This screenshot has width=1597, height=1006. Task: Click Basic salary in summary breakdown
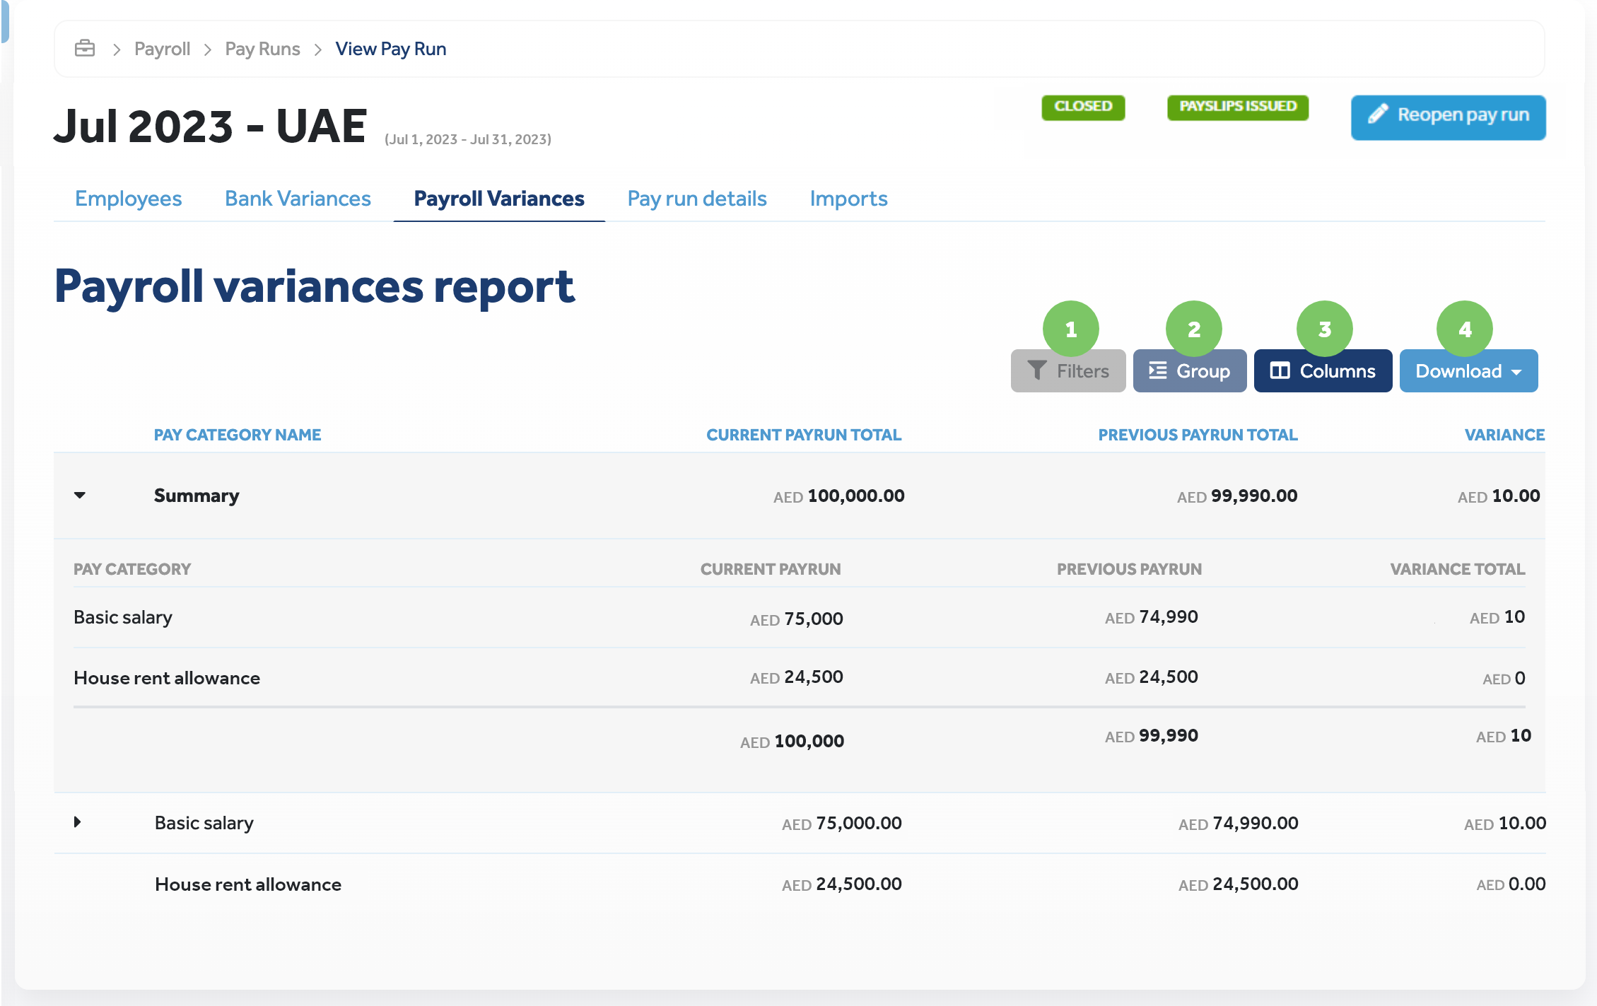pos(123,617)
